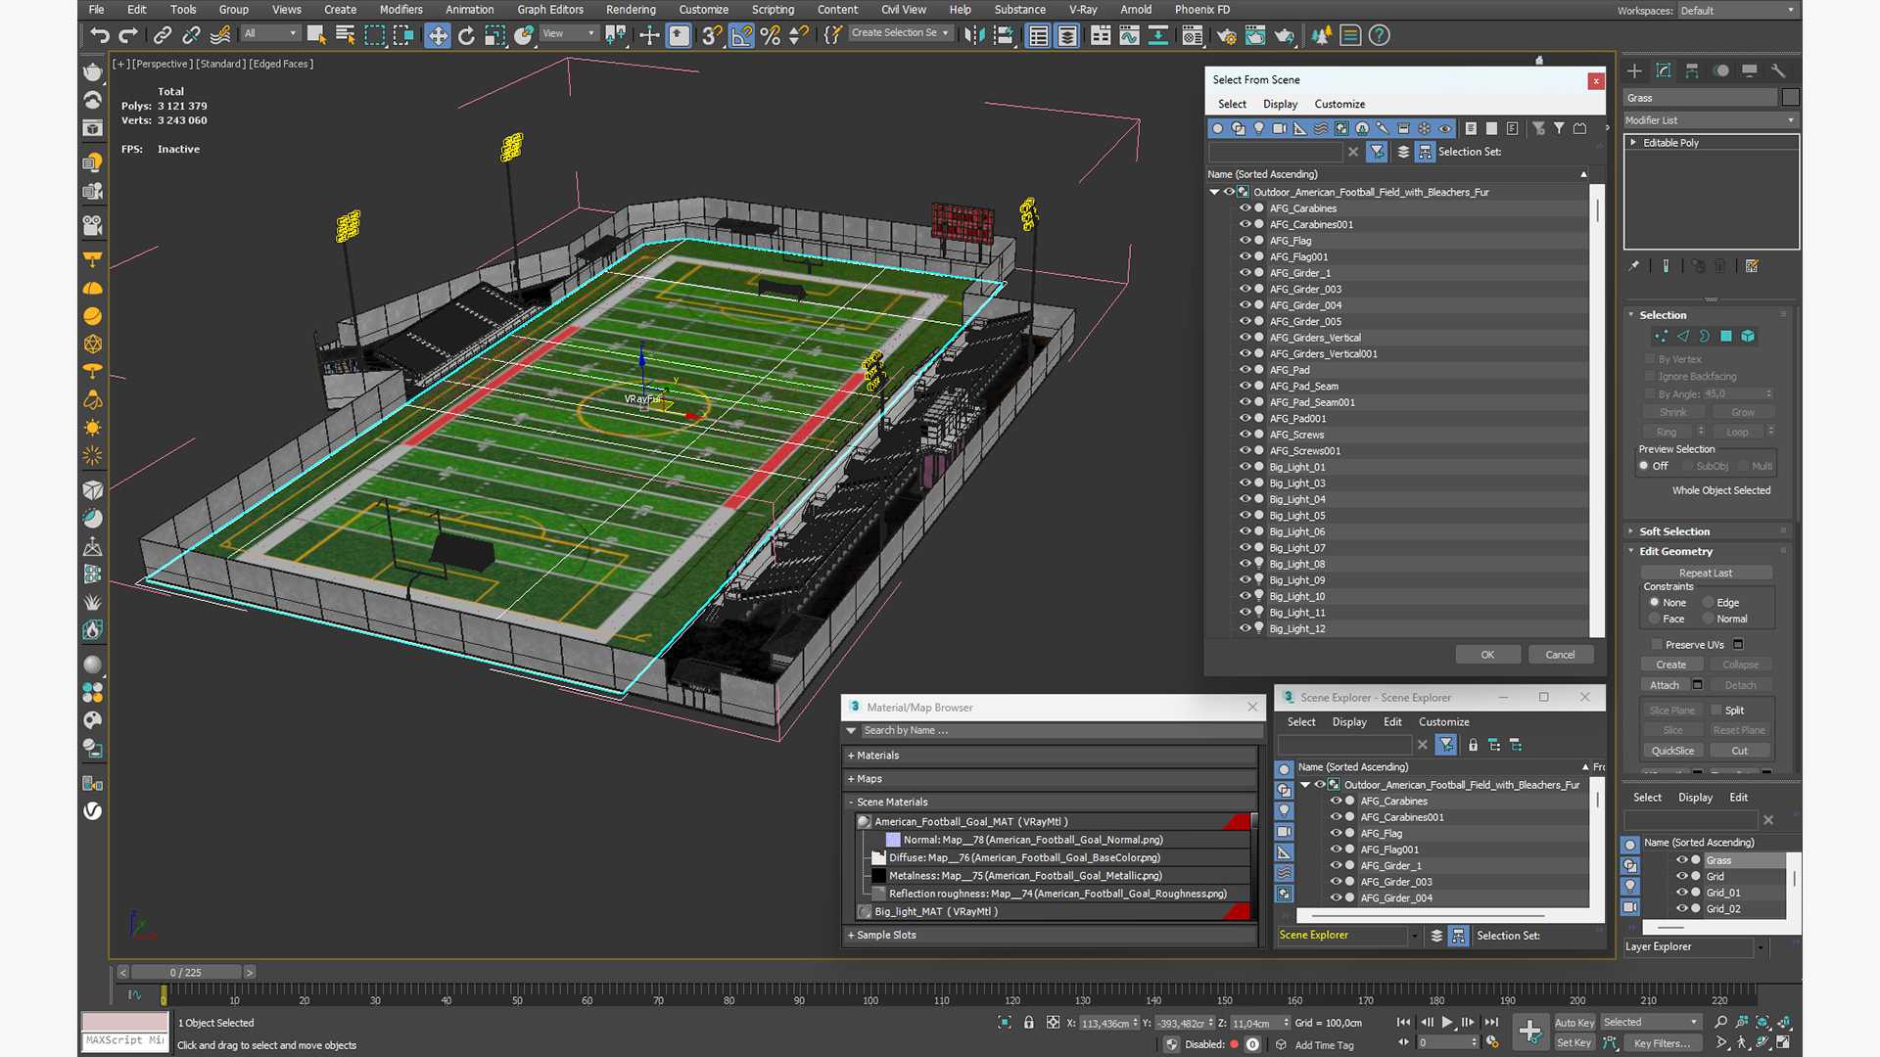
Task: Open the Create Selection Set dropdown
Action: (900, 33)
